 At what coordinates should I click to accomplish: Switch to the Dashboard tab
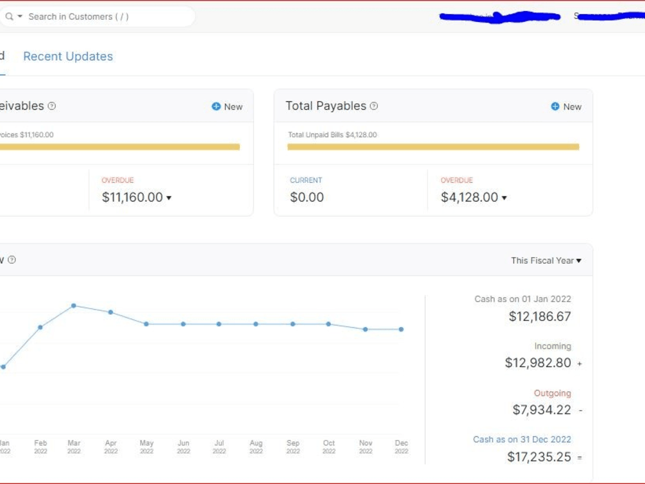point(3,56)
